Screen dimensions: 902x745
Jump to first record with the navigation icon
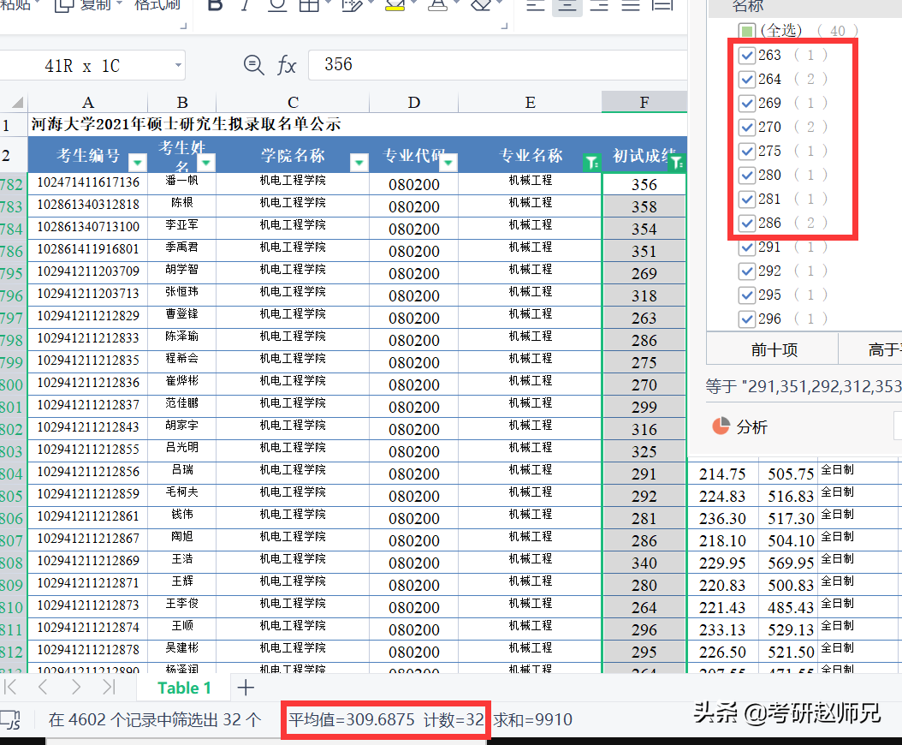12,687
